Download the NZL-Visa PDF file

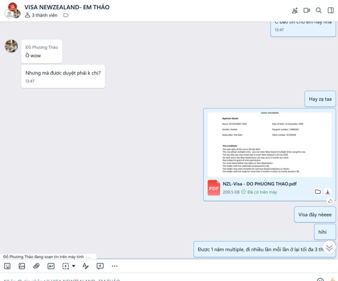327,192
